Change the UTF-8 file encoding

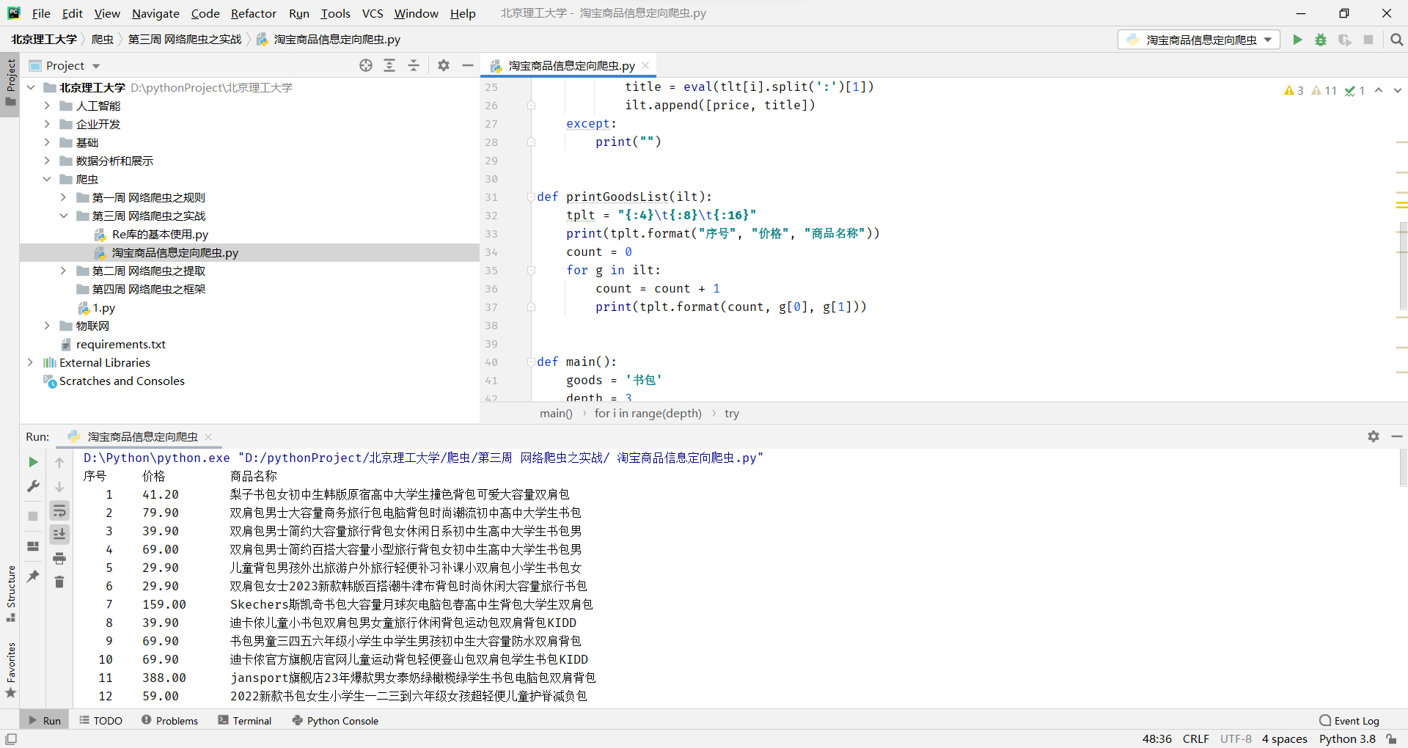(1236, 738)
